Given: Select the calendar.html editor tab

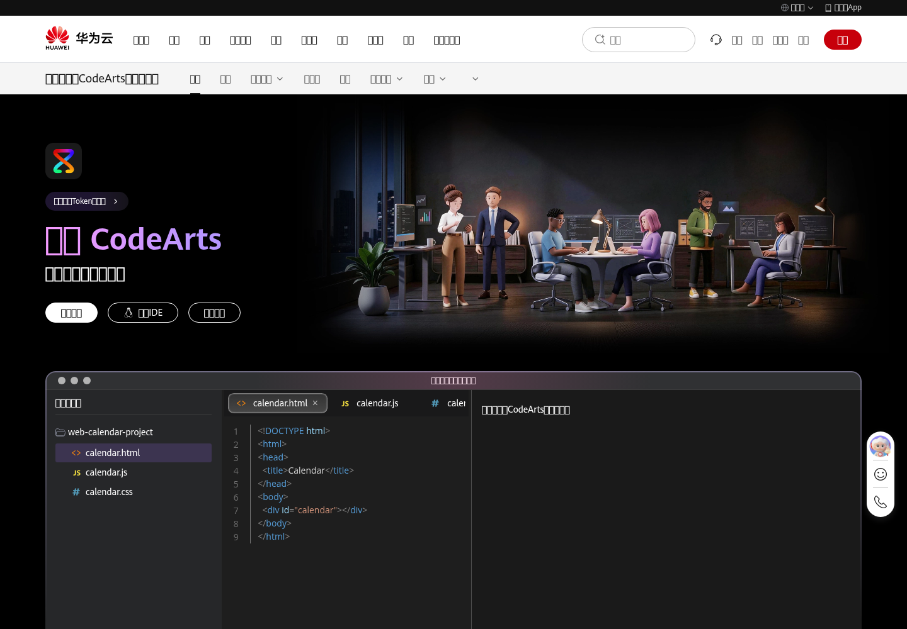Looking at the screenshot, I should [x=278, y=403].
